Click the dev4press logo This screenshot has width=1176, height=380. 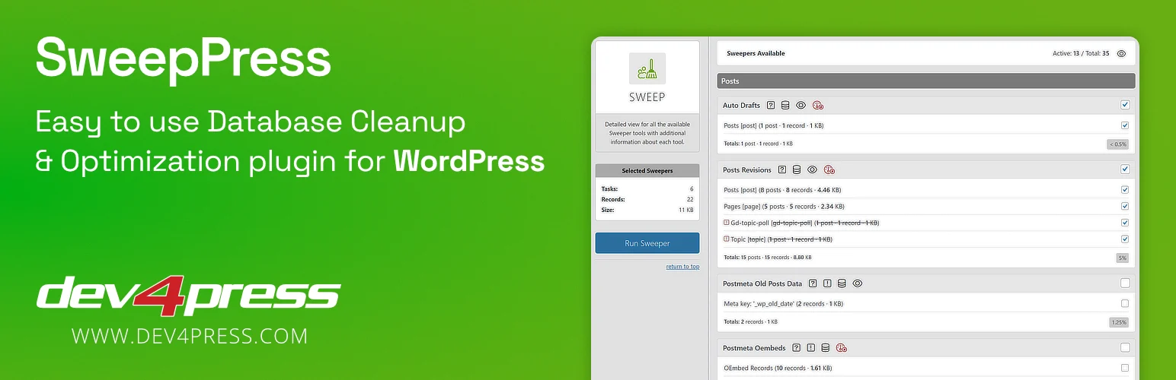tap(188, 296)
